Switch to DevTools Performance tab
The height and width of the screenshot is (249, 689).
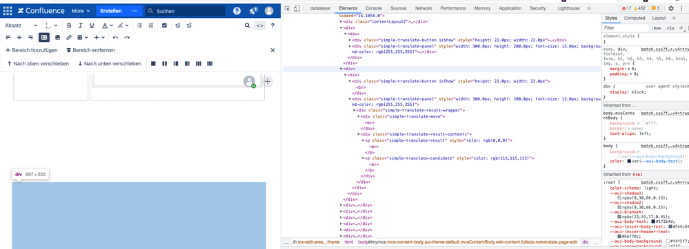click(453, 8)
